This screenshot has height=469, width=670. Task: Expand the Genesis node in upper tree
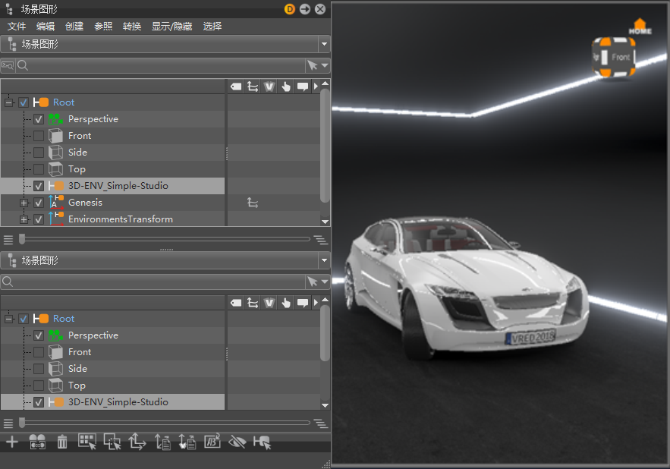coord(24,203)
